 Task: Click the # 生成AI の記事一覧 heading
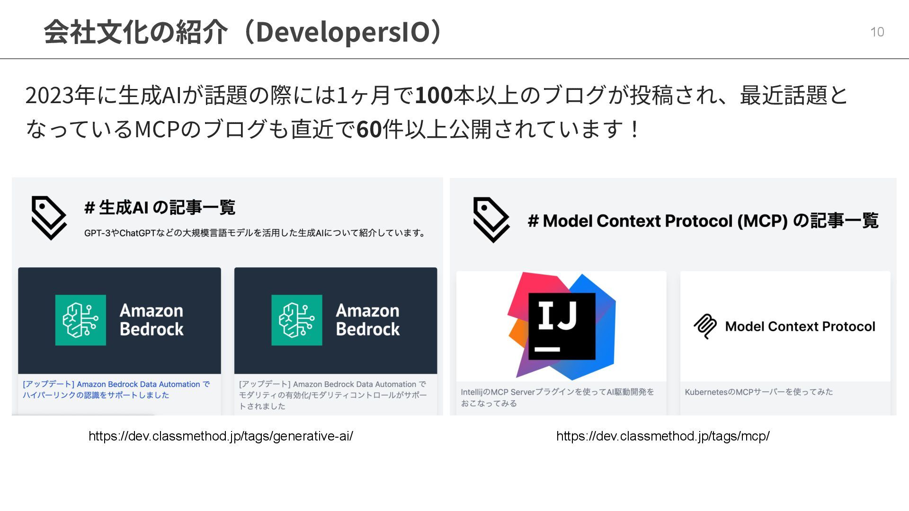[x=160, y=207]
